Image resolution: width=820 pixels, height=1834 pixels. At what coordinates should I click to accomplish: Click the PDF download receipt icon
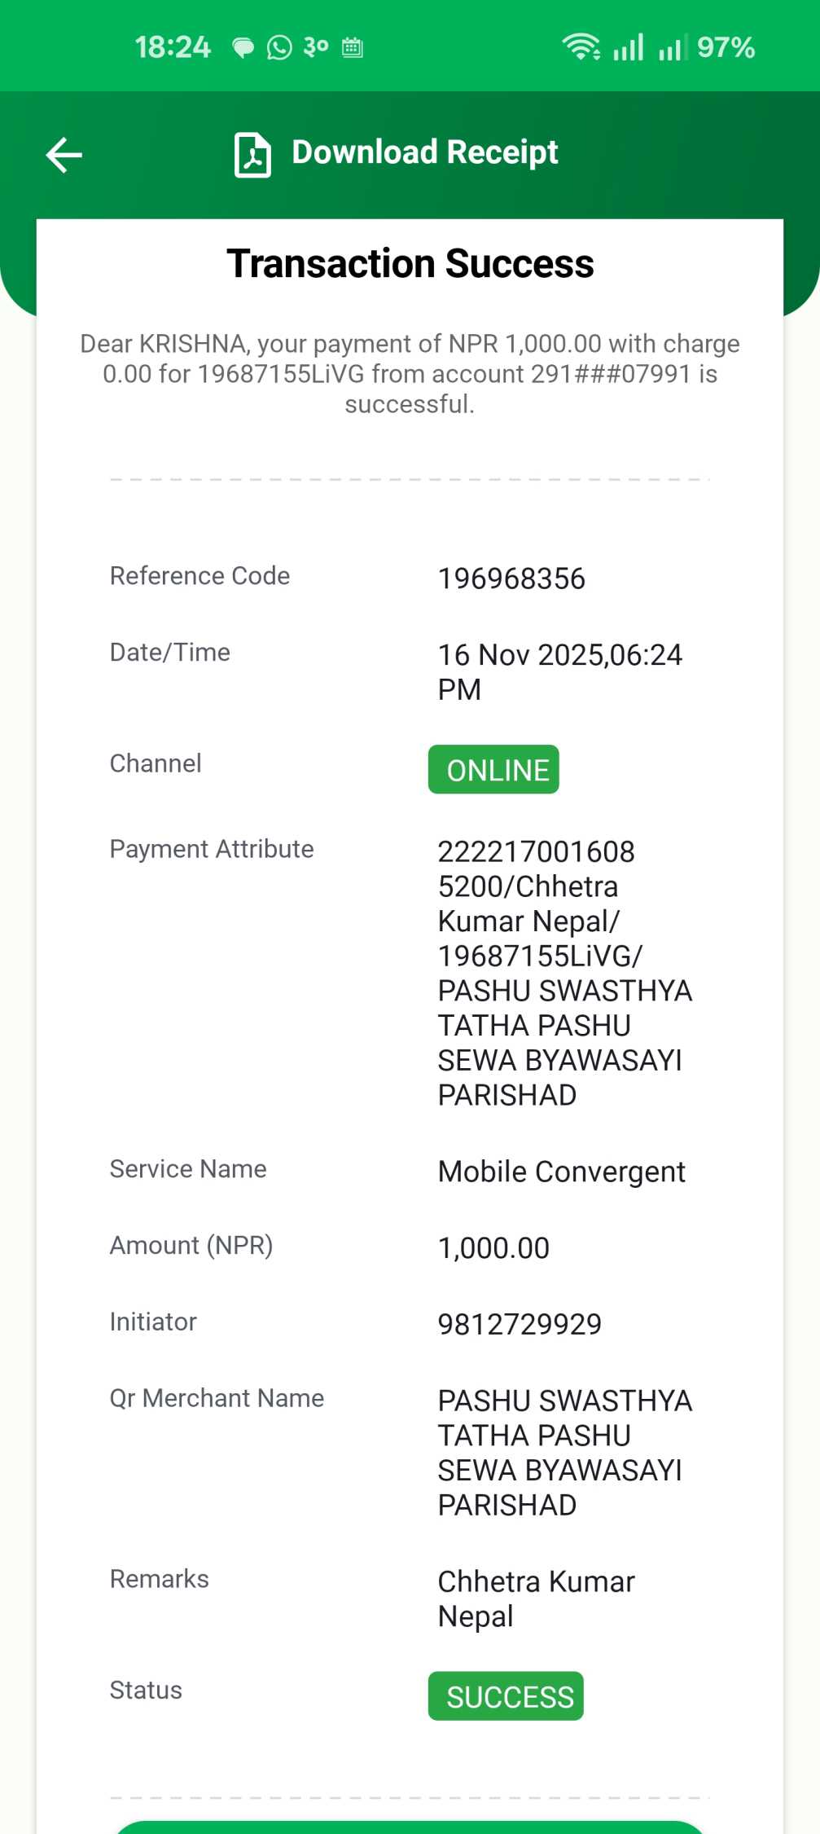[252, 155]
